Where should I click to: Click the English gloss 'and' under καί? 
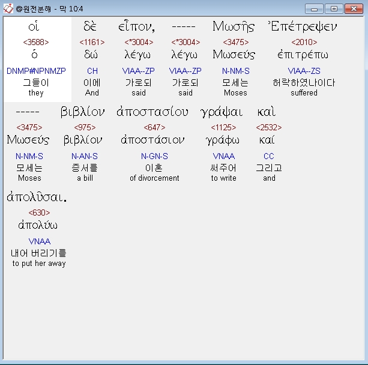pos(269,178)
